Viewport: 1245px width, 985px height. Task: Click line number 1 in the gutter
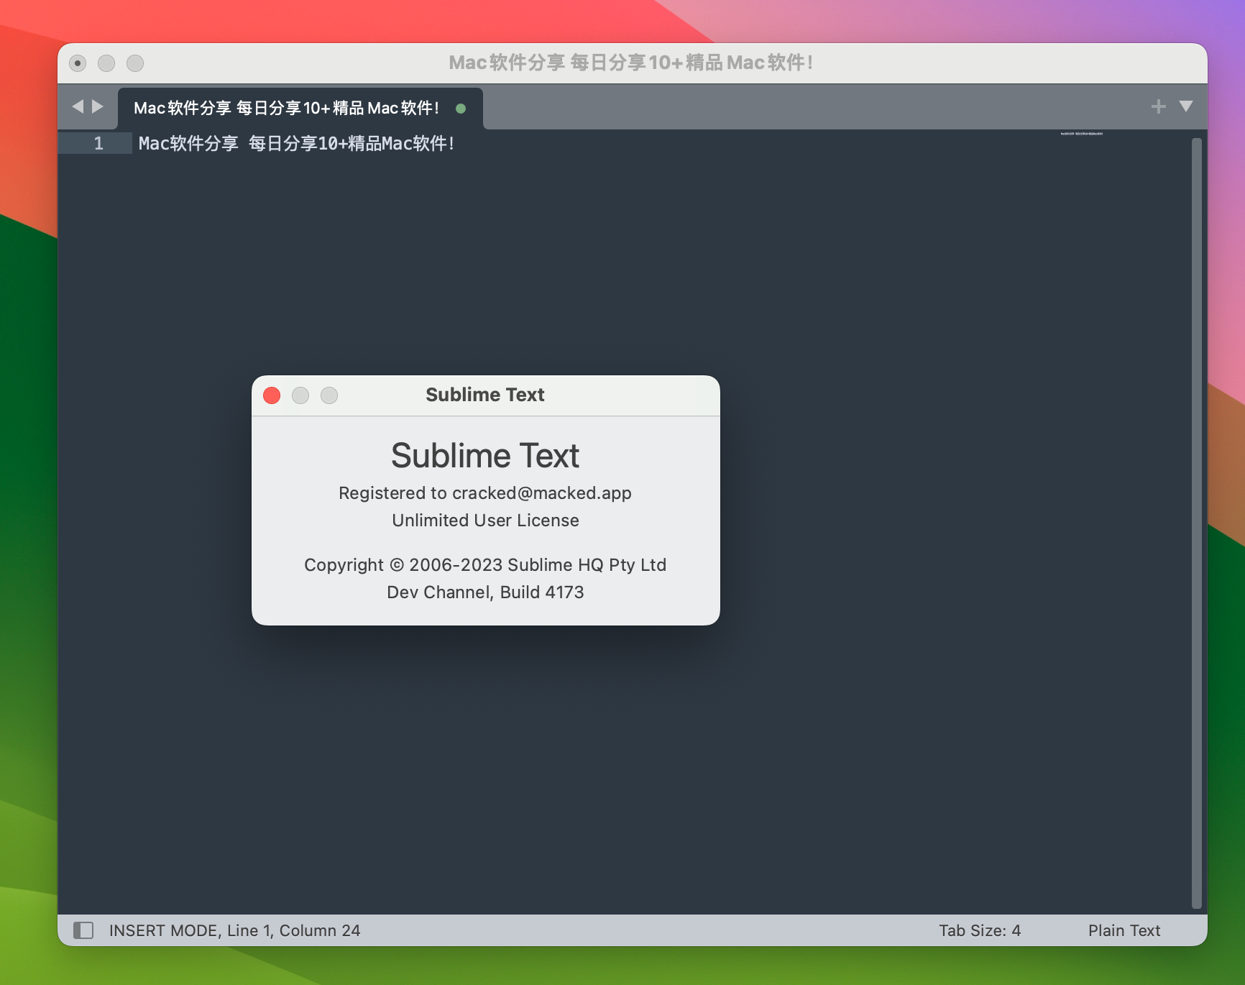(x=98, y=143)
